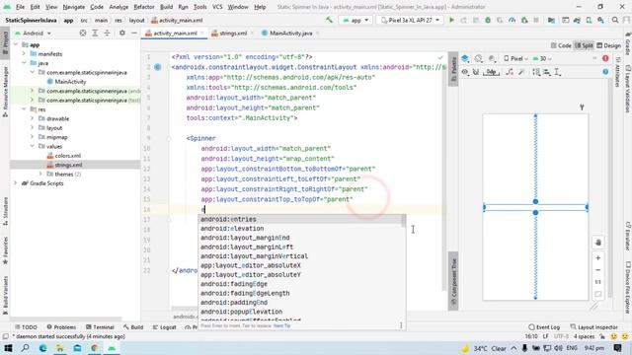Open the Pixel preview device dropdown
Screen dimensions: 632x355
click(x=515, y=59)
